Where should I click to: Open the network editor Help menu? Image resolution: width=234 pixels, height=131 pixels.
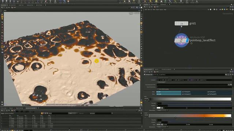(165, 10)
